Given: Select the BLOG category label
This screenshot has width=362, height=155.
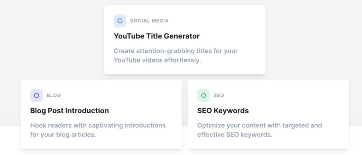Looking at the screenshot, I should click(54, 95).
